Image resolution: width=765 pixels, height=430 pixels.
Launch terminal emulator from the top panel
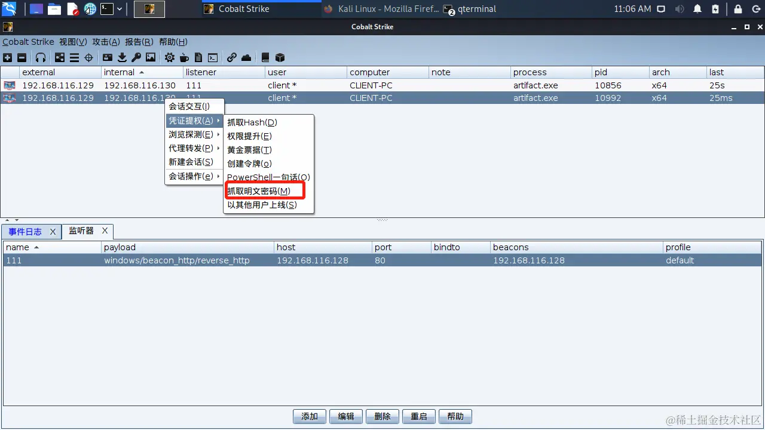click(107, 9)
